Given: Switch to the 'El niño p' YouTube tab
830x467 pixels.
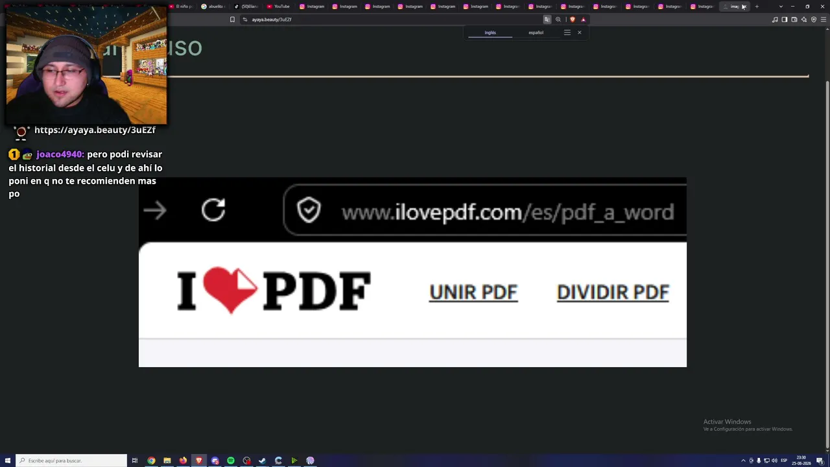Looking at the screenshot, I should coord(182,6).
